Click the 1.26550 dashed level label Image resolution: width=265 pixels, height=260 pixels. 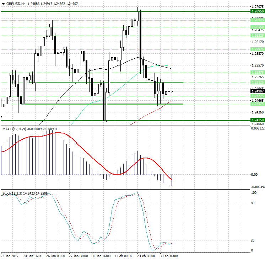[x=257, y=27]
